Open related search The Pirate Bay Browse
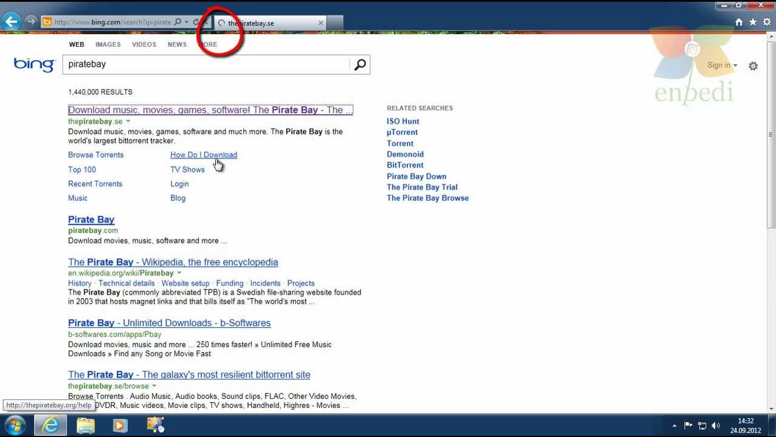Screen dimensions: 776x437 427,198
